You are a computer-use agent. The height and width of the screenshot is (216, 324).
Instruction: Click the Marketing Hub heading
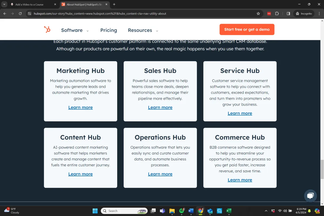click(x=80, y=71)
